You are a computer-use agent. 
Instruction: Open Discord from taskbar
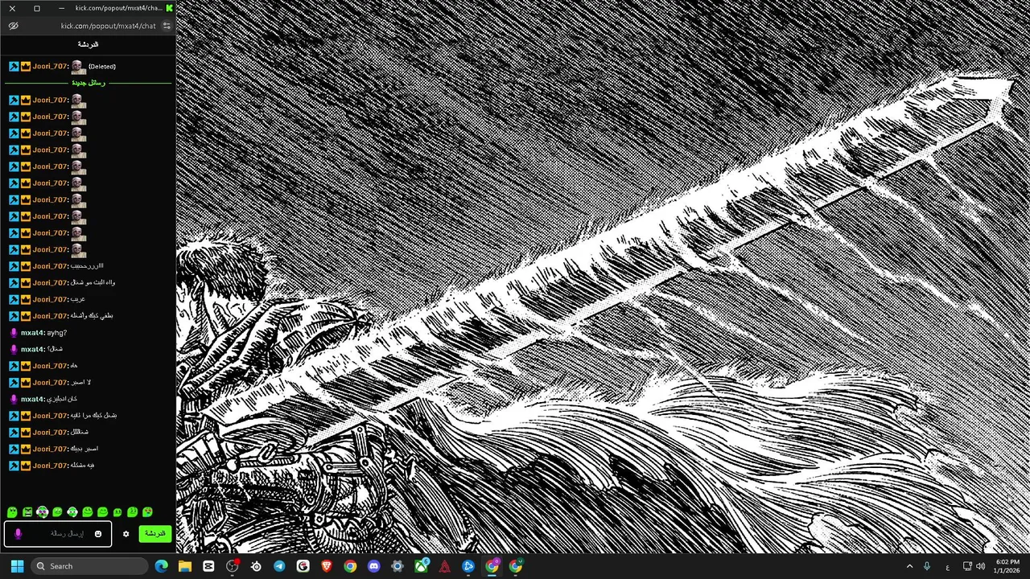[x=373, y=566]
